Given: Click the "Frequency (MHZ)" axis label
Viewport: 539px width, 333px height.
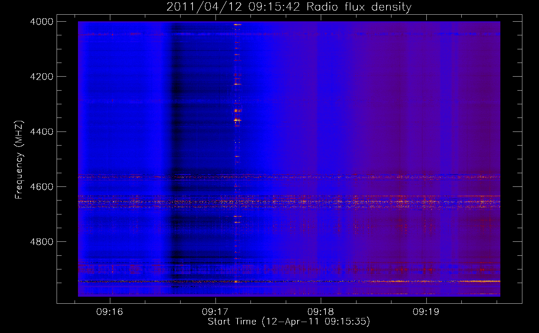Looking at the screenshot, I should pyautogui.click(x=19, y=160).
